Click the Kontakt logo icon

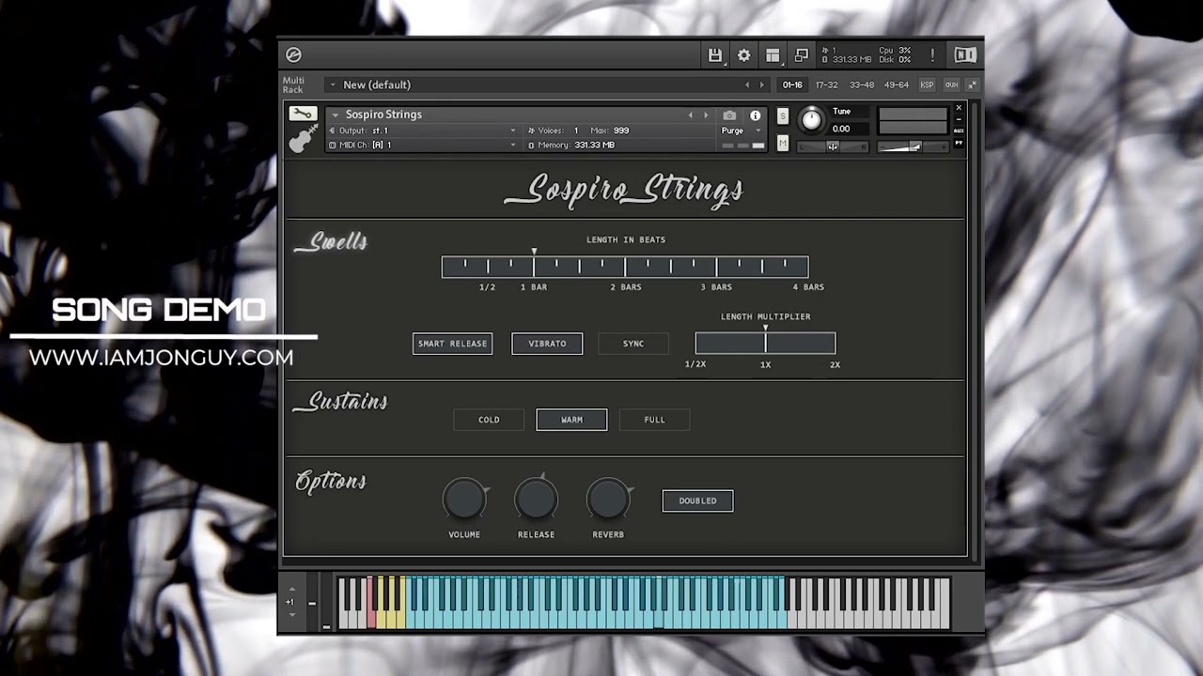click(x=293, y=55)
